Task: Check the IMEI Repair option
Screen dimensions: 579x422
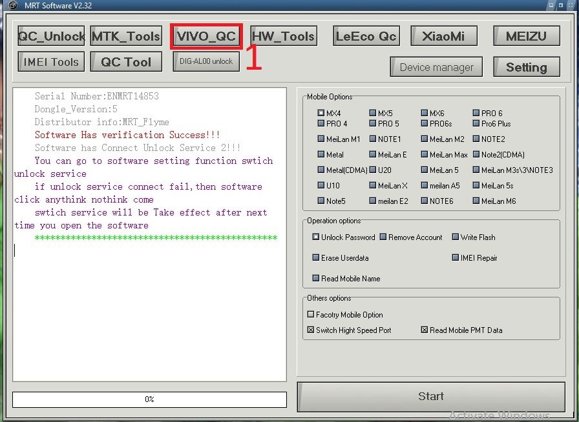Action: [x=456, y=257]
